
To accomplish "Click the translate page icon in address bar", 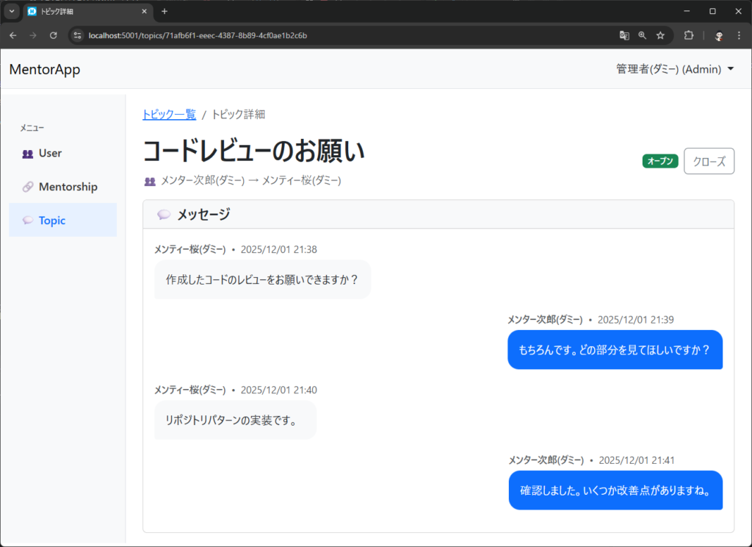I will 624,35.
